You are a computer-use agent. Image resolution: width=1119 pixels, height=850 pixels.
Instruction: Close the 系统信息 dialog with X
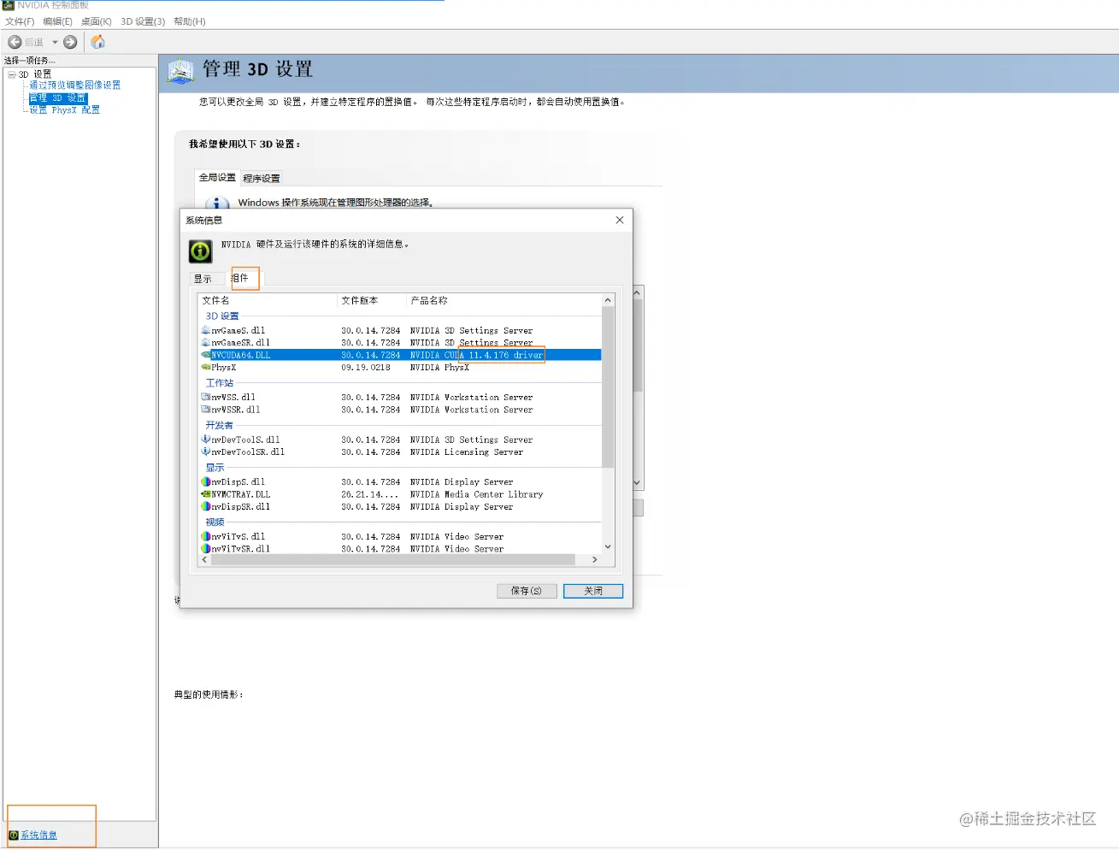pyautogui.click(x=620, y=220)
